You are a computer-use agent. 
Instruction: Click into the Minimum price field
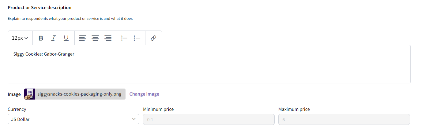click(x=209, y=119)
